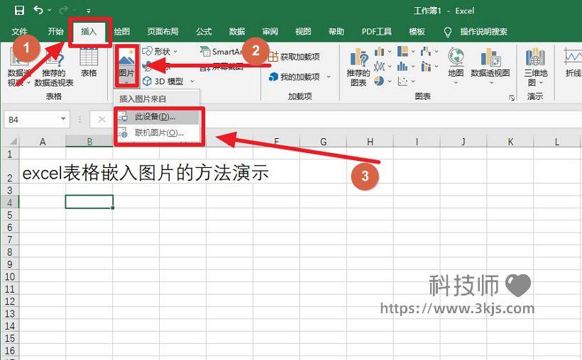Click the cell containing excel表格嵌入图片的方法演示
Screen dimensions: 582x360
point(145,173)
